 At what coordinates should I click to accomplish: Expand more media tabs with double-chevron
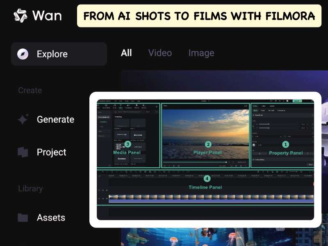(157, 107)
